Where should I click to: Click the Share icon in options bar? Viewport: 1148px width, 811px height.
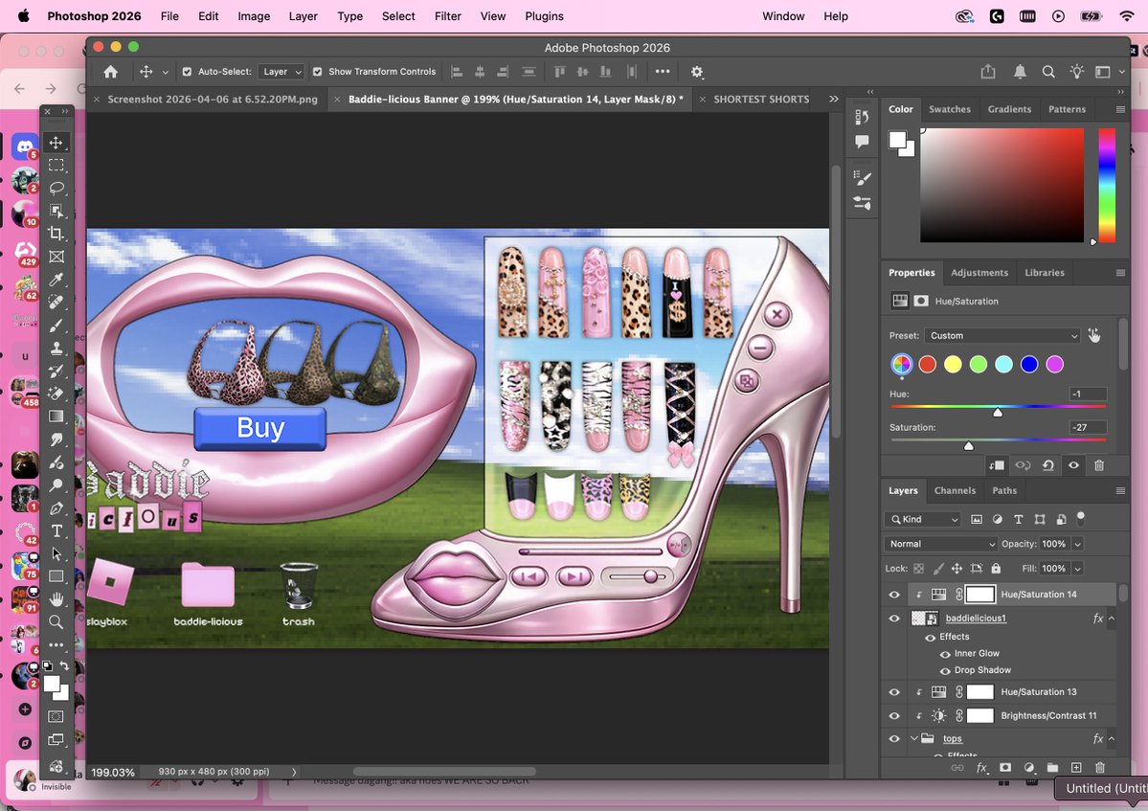[x=988, y=71]
